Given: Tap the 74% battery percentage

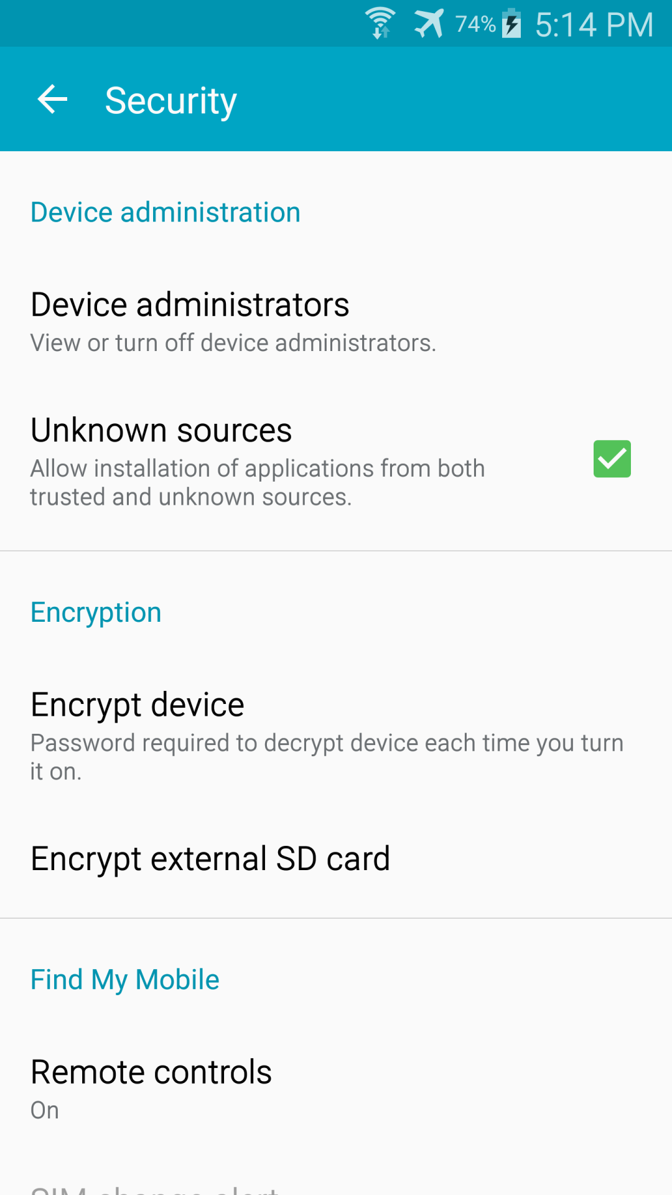Looking at the screenshot, I should [x=475, y=24].
